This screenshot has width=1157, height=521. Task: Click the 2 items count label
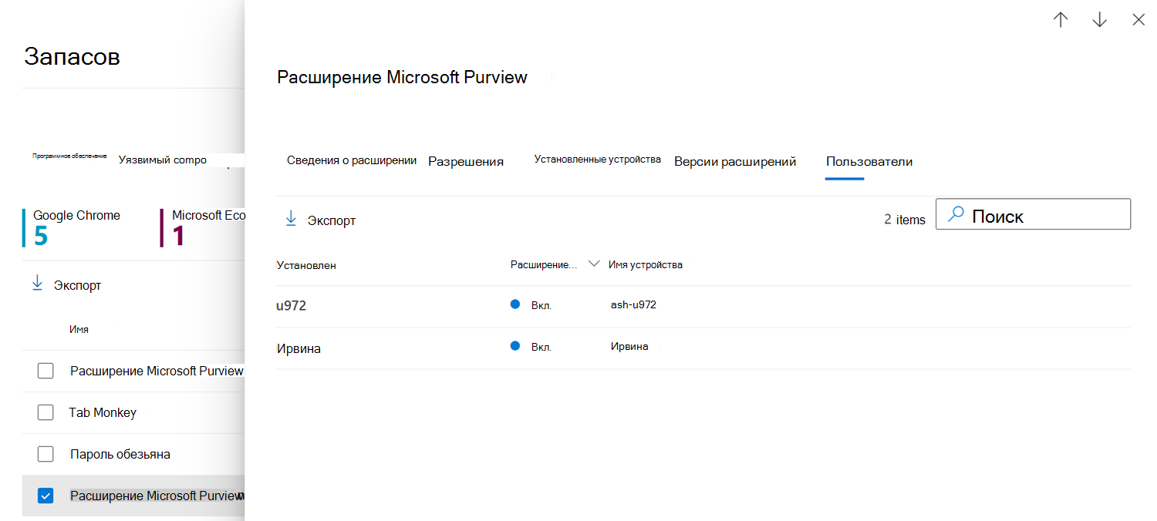[x=905, y=220]
